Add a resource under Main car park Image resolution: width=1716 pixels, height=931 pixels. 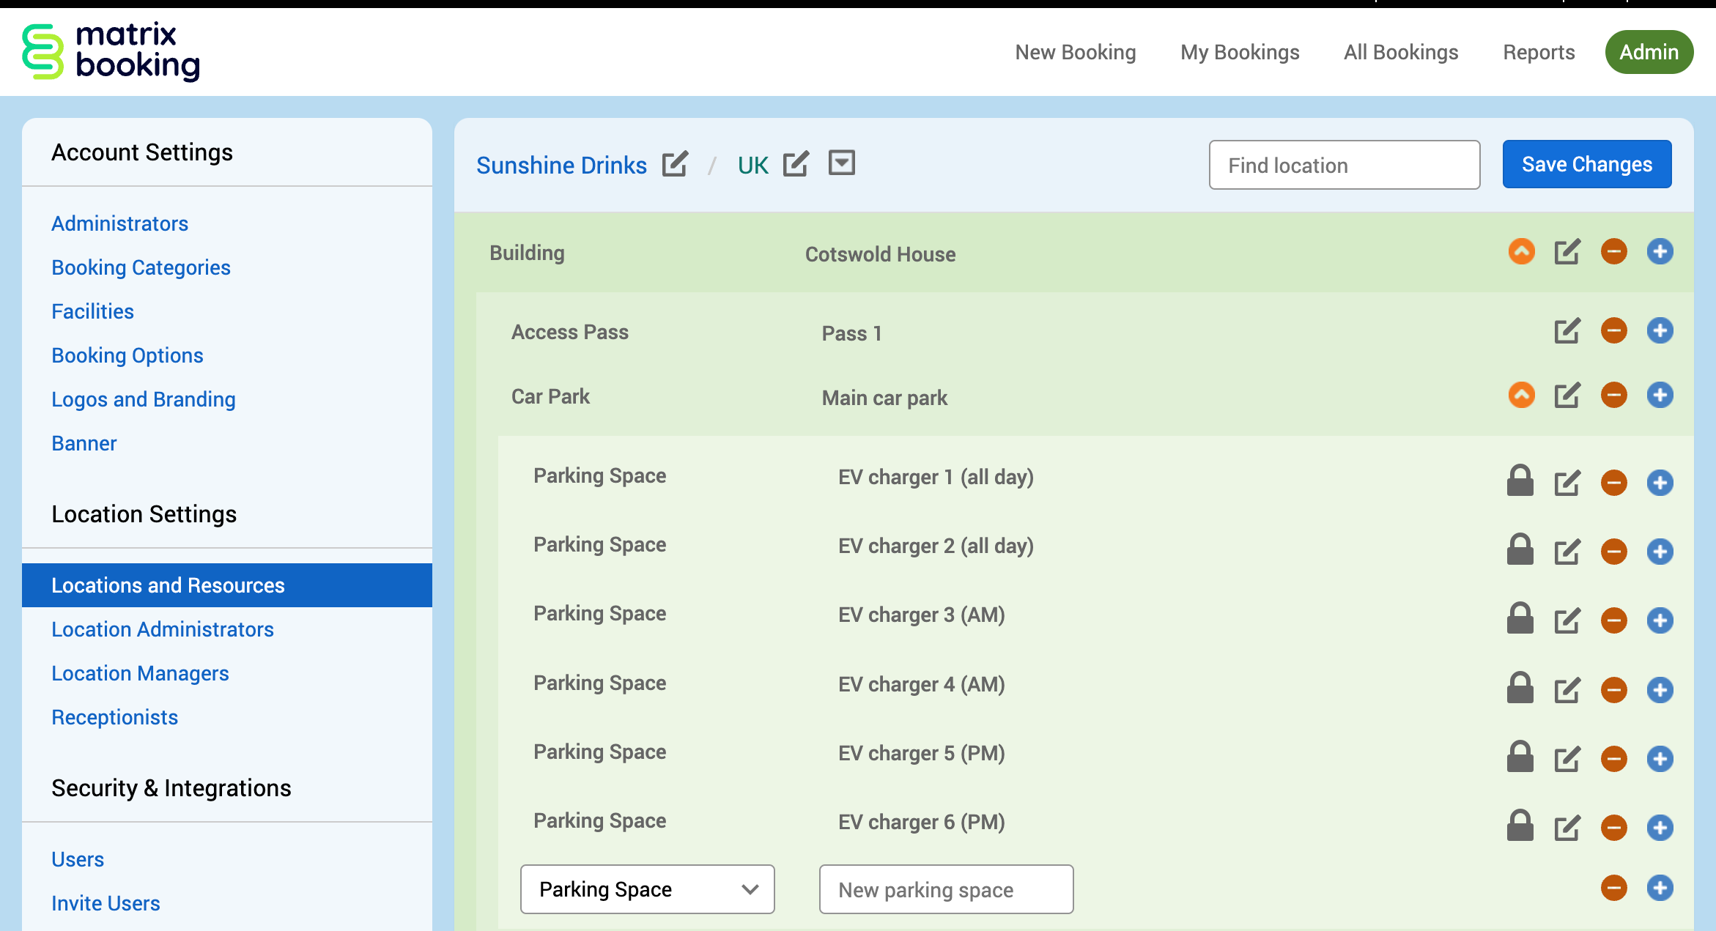click(1660, 396)
